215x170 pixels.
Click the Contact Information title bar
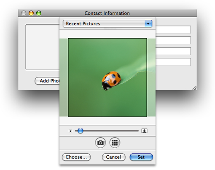tap(107, 13)
